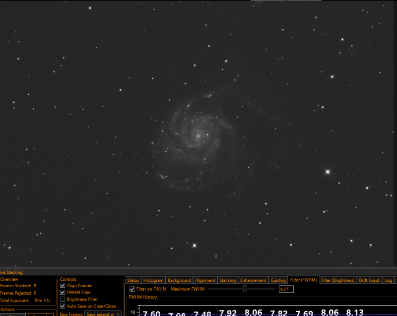Disable the FWHM Filter checkbox in Controls

point(63,292)
